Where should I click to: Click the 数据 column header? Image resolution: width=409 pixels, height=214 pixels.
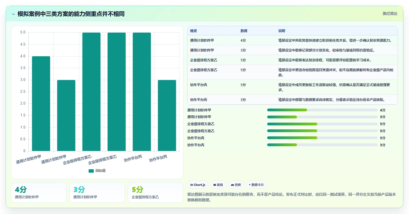[244, 31]
